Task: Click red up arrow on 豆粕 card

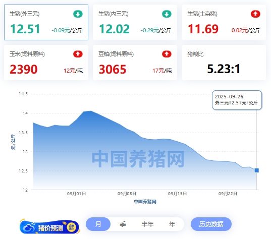Action: pyautogui.click(x=167, y=54)
